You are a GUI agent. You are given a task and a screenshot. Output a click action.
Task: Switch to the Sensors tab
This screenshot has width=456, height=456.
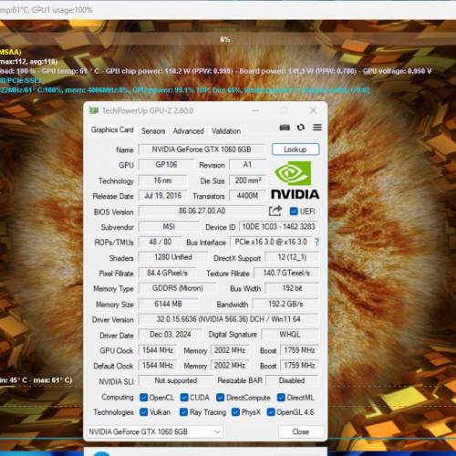(153, 131)
